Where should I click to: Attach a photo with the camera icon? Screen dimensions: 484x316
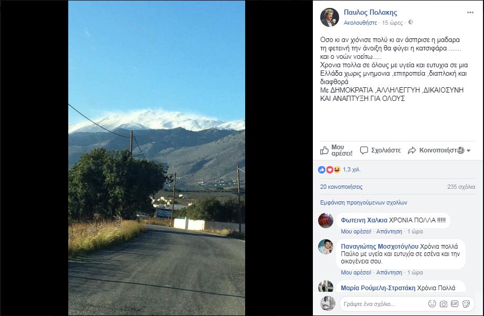(x=444, y=304)
